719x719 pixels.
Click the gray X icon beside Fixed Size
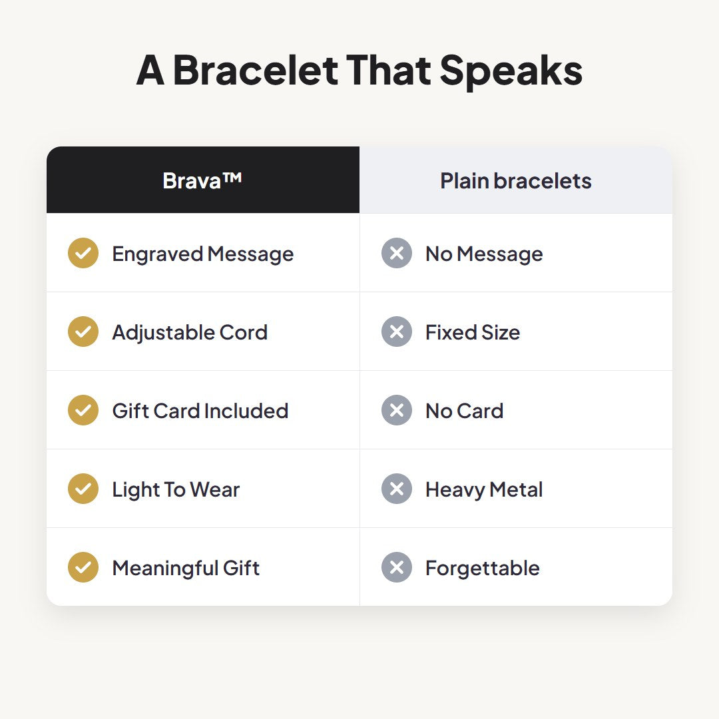[397, 332]
